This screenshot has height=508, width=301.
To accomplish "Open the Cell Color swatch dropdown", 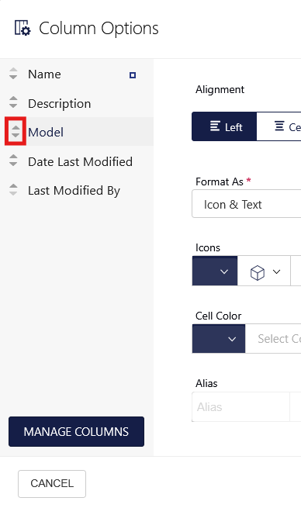I will tap(219, 339).
